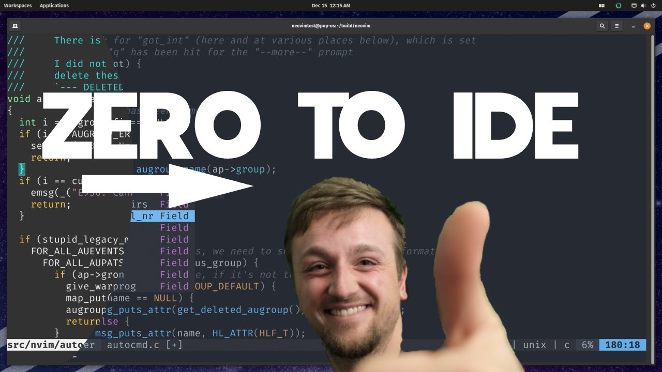Click the terminal search magnifier icon
The width and height of the screenshot is (662, 372).
[x=602, y=26]
